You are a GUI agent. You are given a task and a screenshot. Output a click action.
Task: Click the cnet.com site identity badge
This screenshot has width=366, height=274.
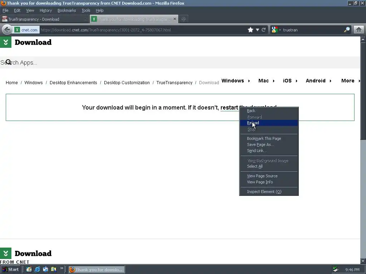pos(26,30)
